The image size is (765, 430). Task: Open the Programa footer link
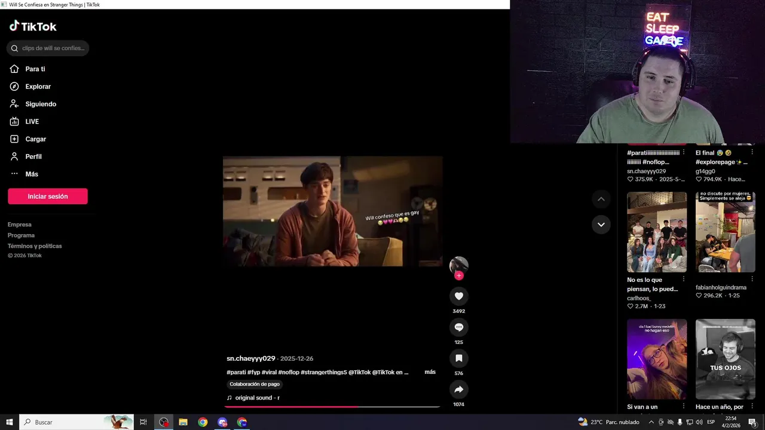(21, 235)
